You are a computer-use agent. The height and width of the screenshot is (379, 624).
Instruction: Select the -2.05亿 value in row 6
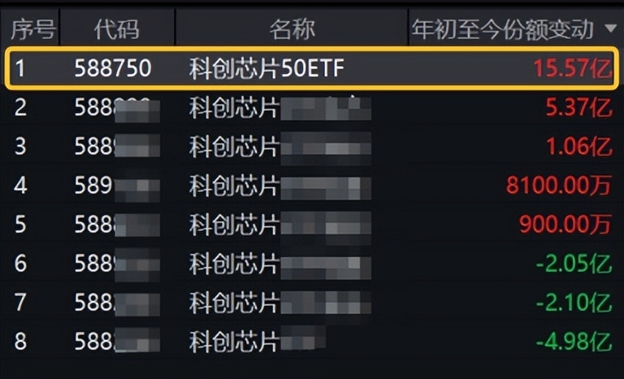click(x=574, y=263)
